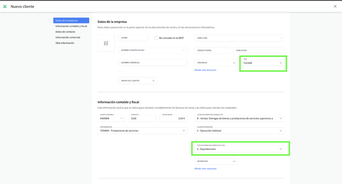Open the Retención dropdown
The image size is (342, 184).
[234, 161]
